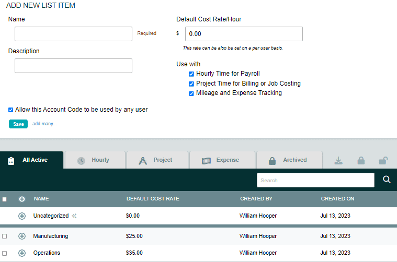Click the Description input field
This screenshot has width=397, height=262.
pos(73,66)
